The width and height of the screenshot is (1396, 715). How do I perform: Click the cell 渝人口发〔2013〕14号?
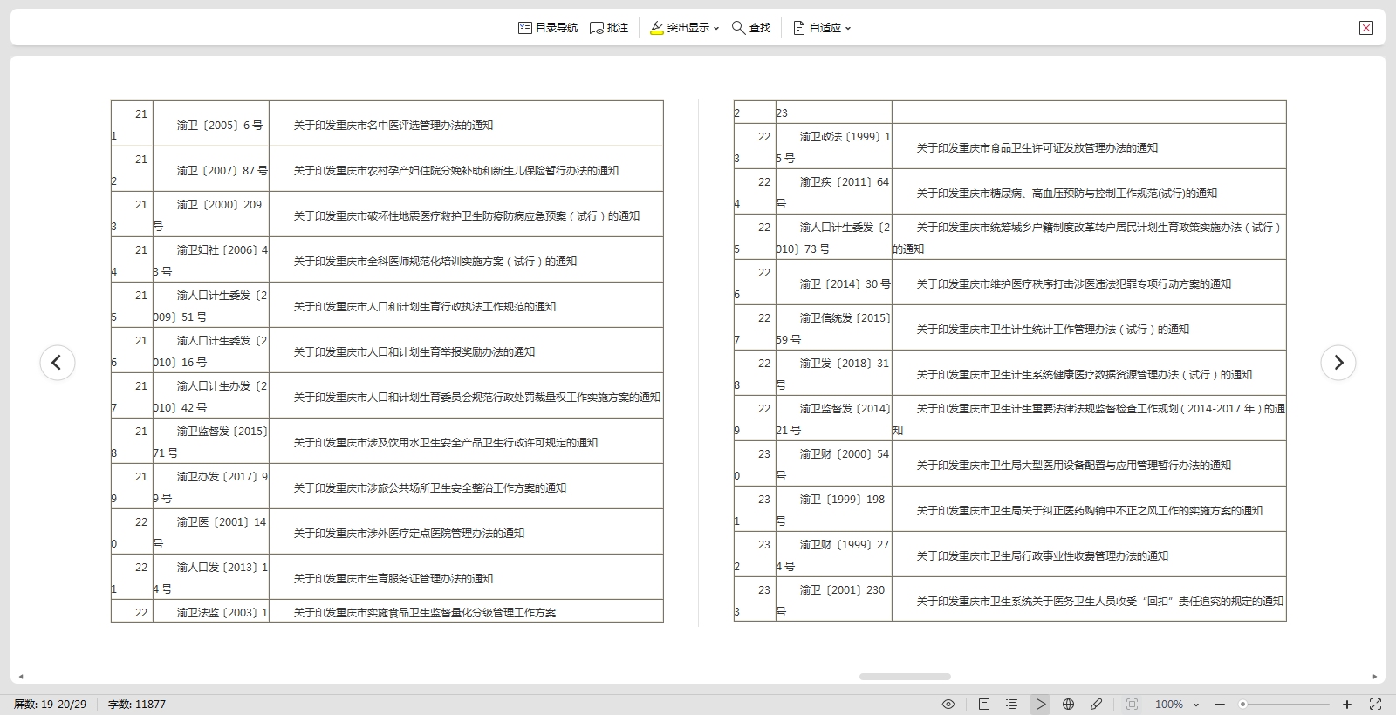[211, 577]
